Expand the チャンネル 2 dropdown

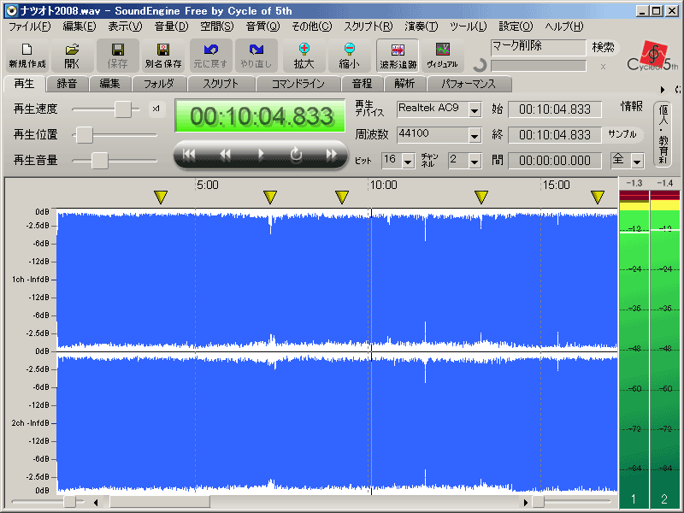(475, 161)
